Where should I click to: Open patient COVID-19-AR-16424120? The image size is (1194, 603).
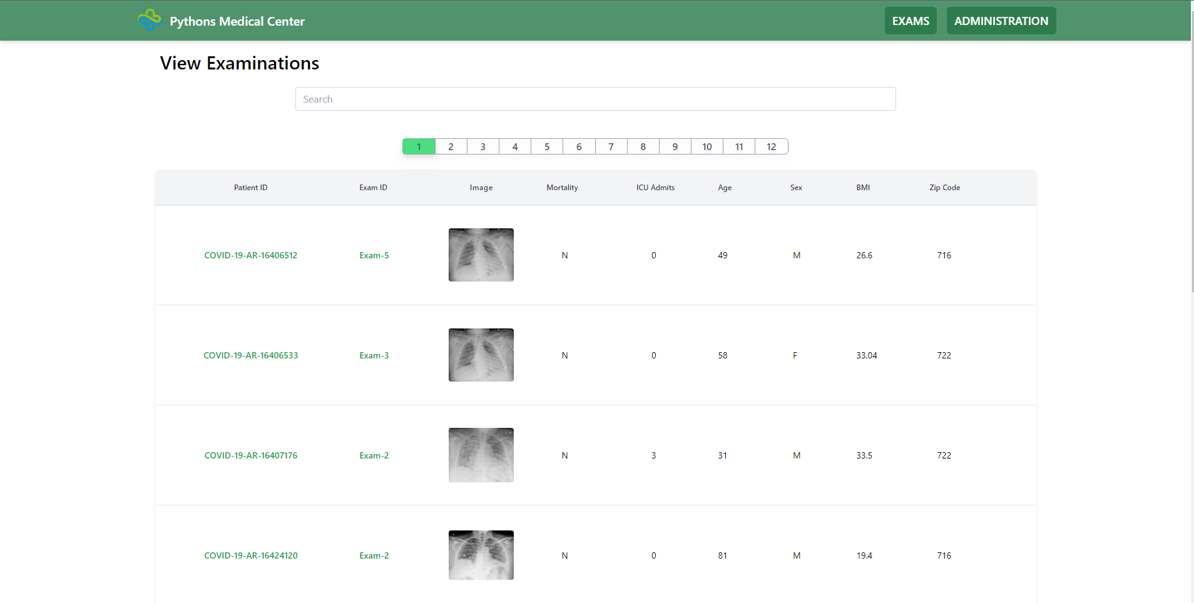tap(250, 555)
